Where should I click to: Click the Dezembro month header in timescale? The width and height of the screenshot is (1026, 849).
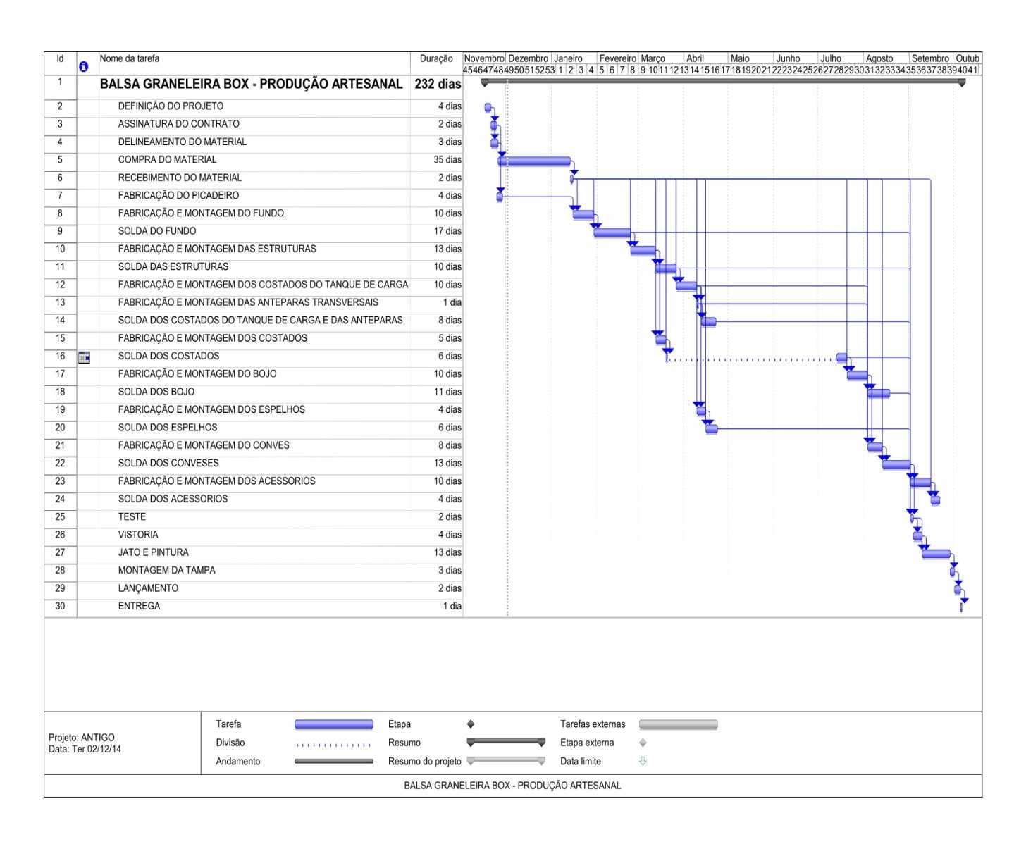click(528, 58)
